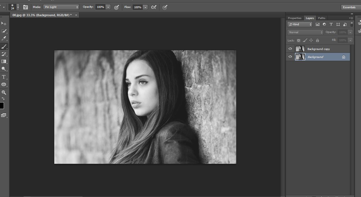The width and height of the screenshot is (361, 197).
Task: Click the foreground color swatch
Action: (x=2, y=106)
